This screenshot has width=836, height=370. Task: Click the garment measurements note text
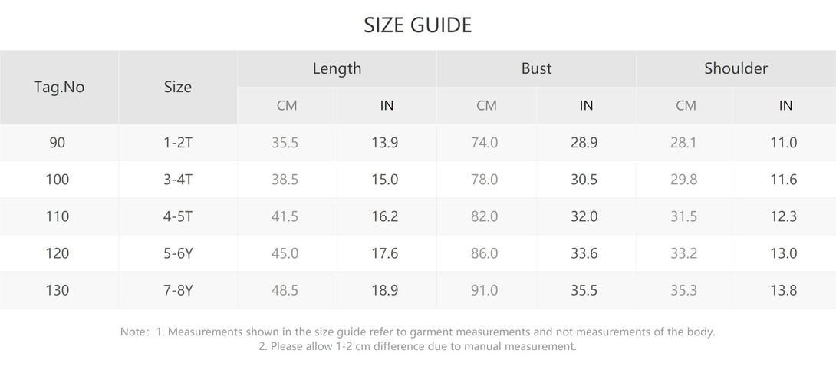[417, 332]
